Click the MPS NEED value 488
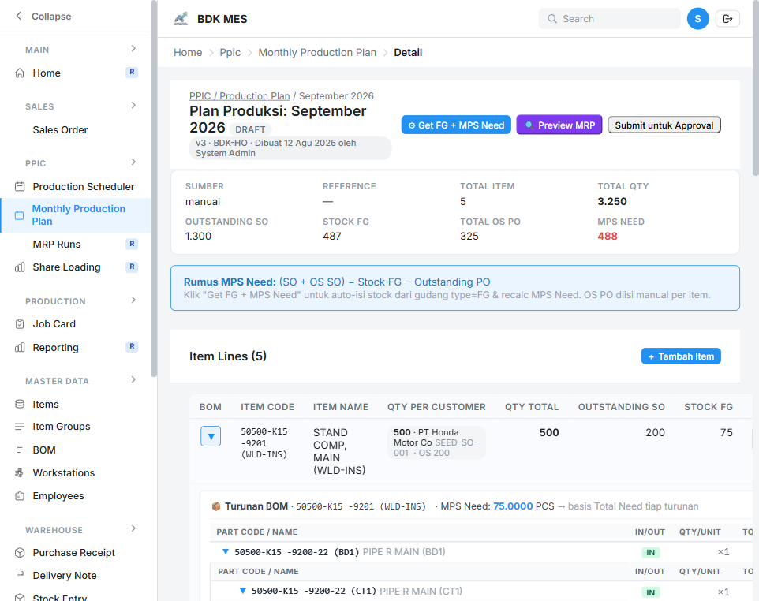 (x=608, y=236)
